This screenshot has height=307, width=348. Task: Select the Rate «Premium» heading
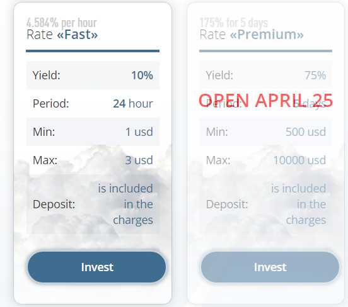click(252, 35)
